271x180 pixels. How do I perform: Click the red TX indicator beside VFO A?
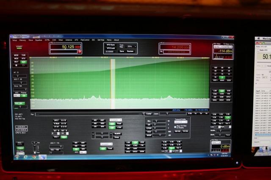click(80, 52)
